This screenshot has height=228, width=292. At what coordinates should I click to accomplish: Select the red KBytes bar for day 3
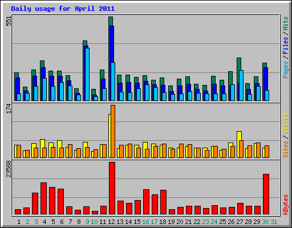[x=35, y=203]
